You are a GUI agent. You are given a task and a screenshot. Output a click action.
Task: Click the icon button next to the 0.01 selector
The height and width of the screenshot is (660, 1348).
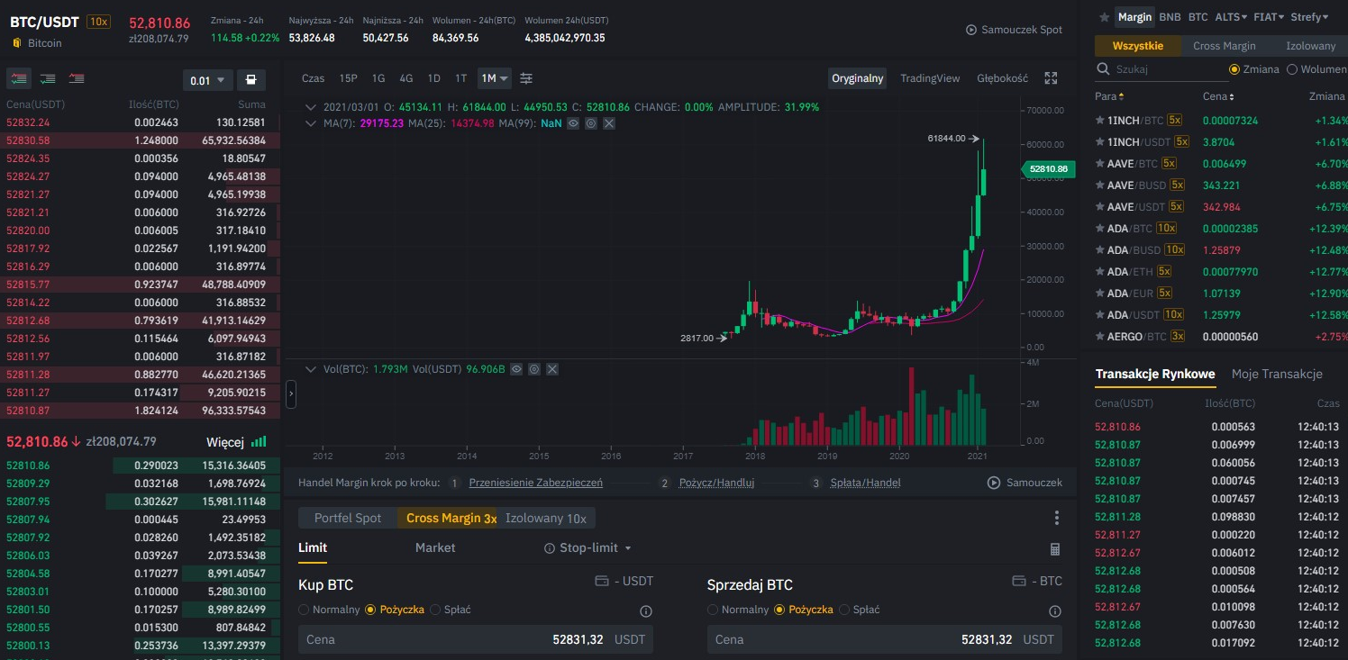point(250,80)
